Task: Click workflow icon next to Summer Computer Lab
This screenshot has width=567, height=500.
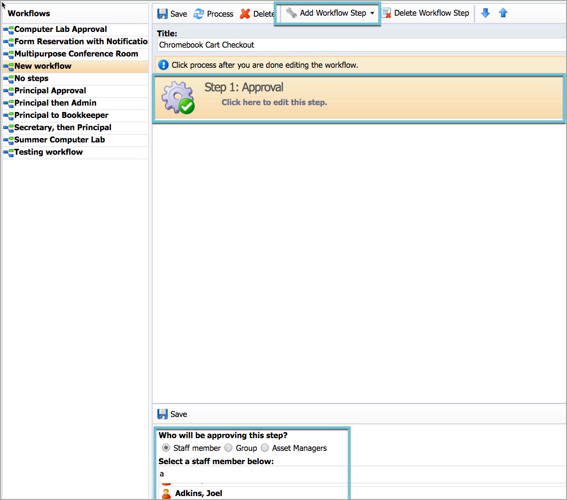Action: coord(8,140)
